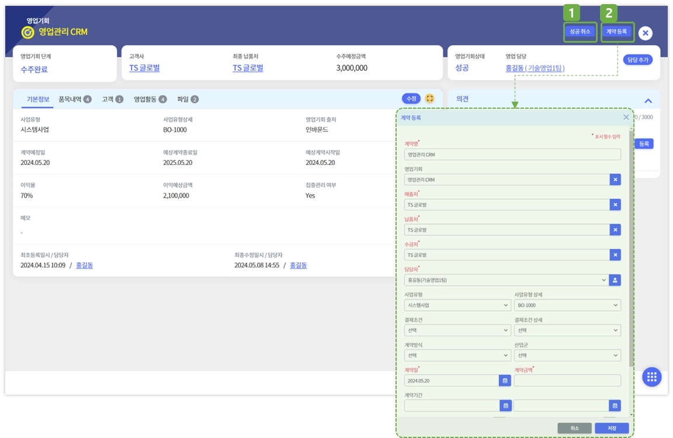The height and width of the screenshot is (438, 673).
Task: Click the 계약일 date field 2024.05.20
Action: [x=452, y=381]
